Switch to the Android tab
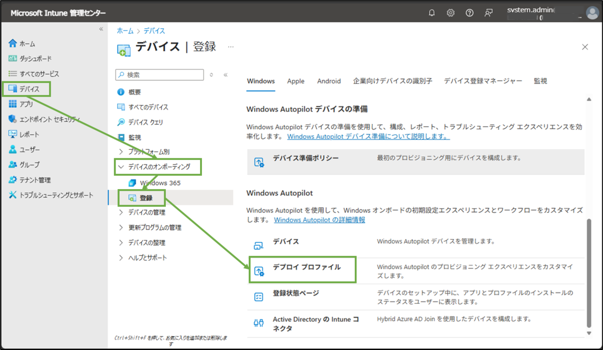Screen dimensions: 603x350 coord(329,81)
